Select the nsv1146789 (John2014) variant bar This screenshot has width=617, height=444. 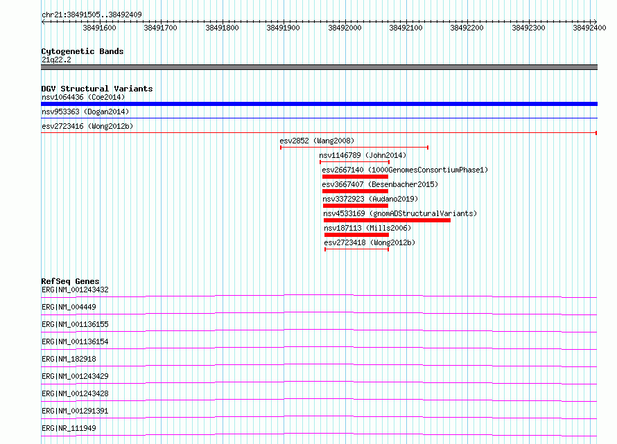(x=354, y=162)
